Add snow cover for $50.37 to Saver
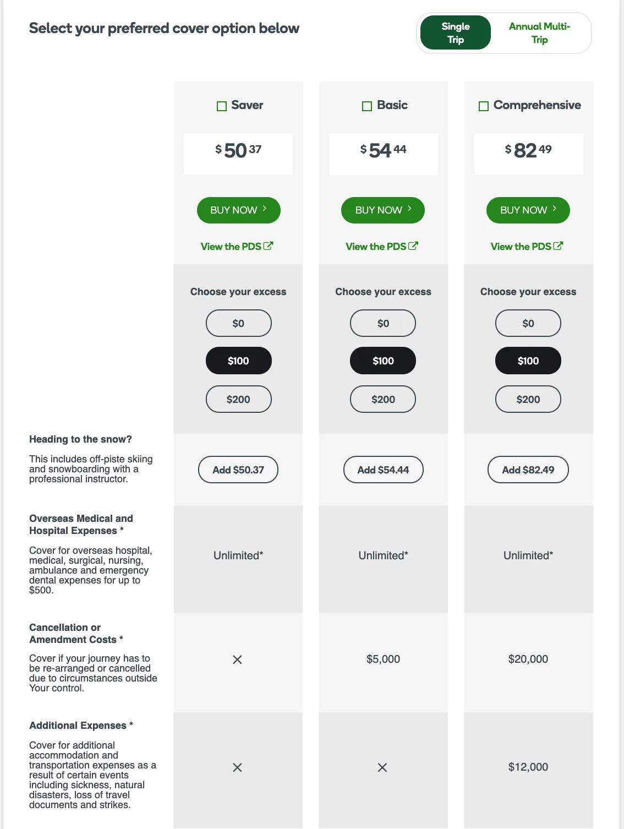 (x=238, y=470)
